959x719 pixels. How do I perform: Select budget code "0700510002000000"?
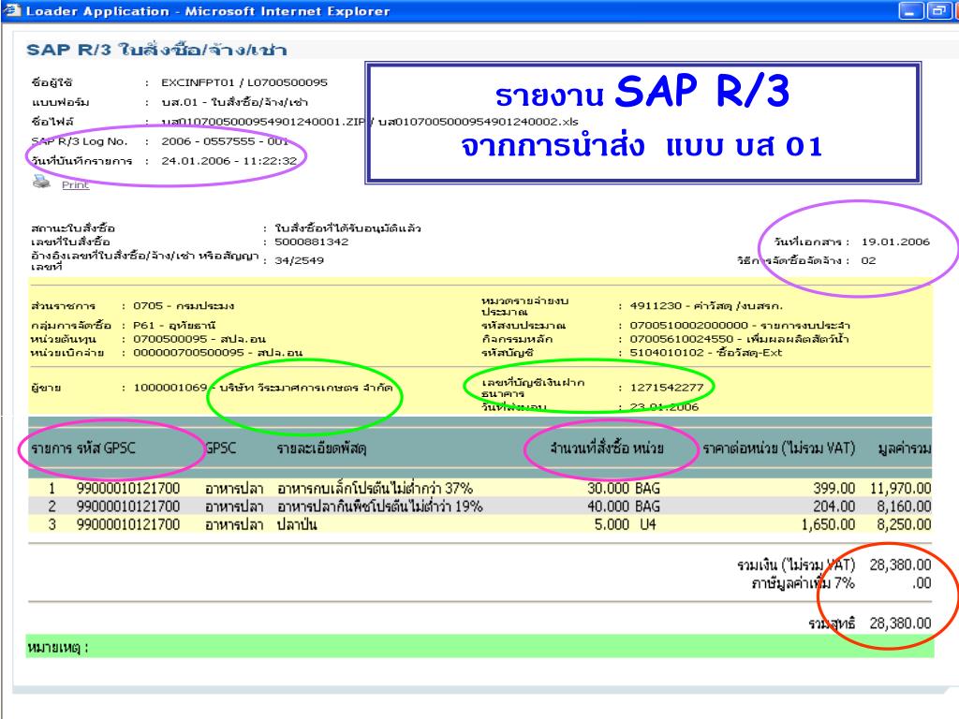tap(688, 325)
